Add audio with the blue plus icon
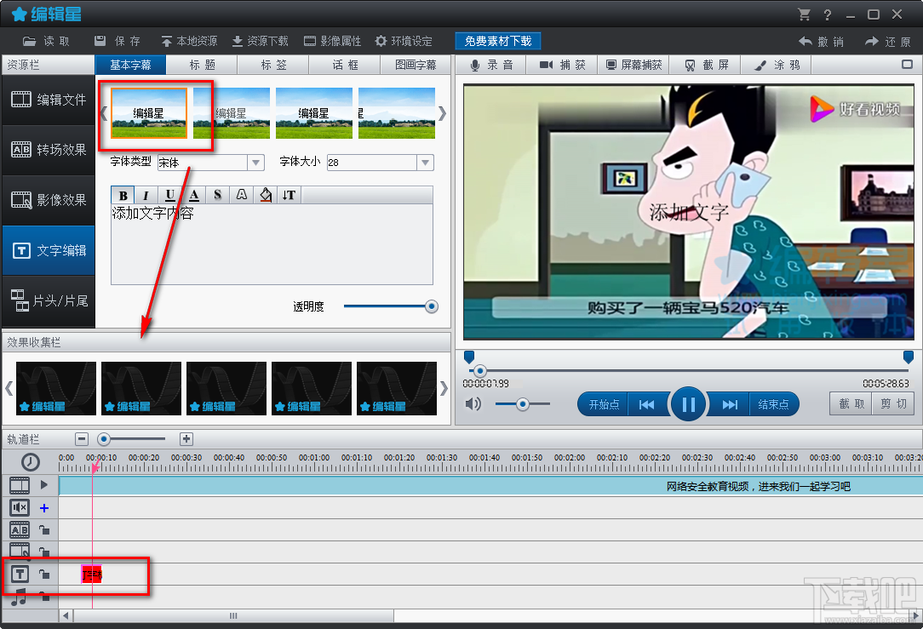Image resolution: width=923 pixels, height=629 pixels. coord(44,508)
